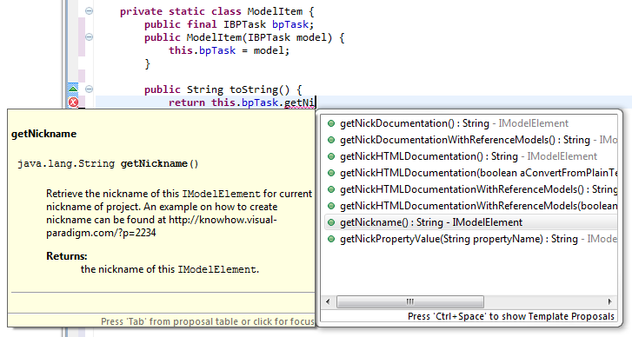The height and width of the screenshot is (337, 632).
Task: Click green icon beside getNickDocumentationWithReferenceModels()
Action: pyautogui.click(x=331, y=140)
